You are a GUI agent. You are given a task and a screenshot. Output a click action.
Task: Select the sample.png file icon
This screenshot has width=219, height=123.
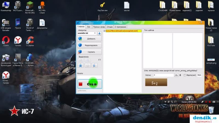point(211,61)
